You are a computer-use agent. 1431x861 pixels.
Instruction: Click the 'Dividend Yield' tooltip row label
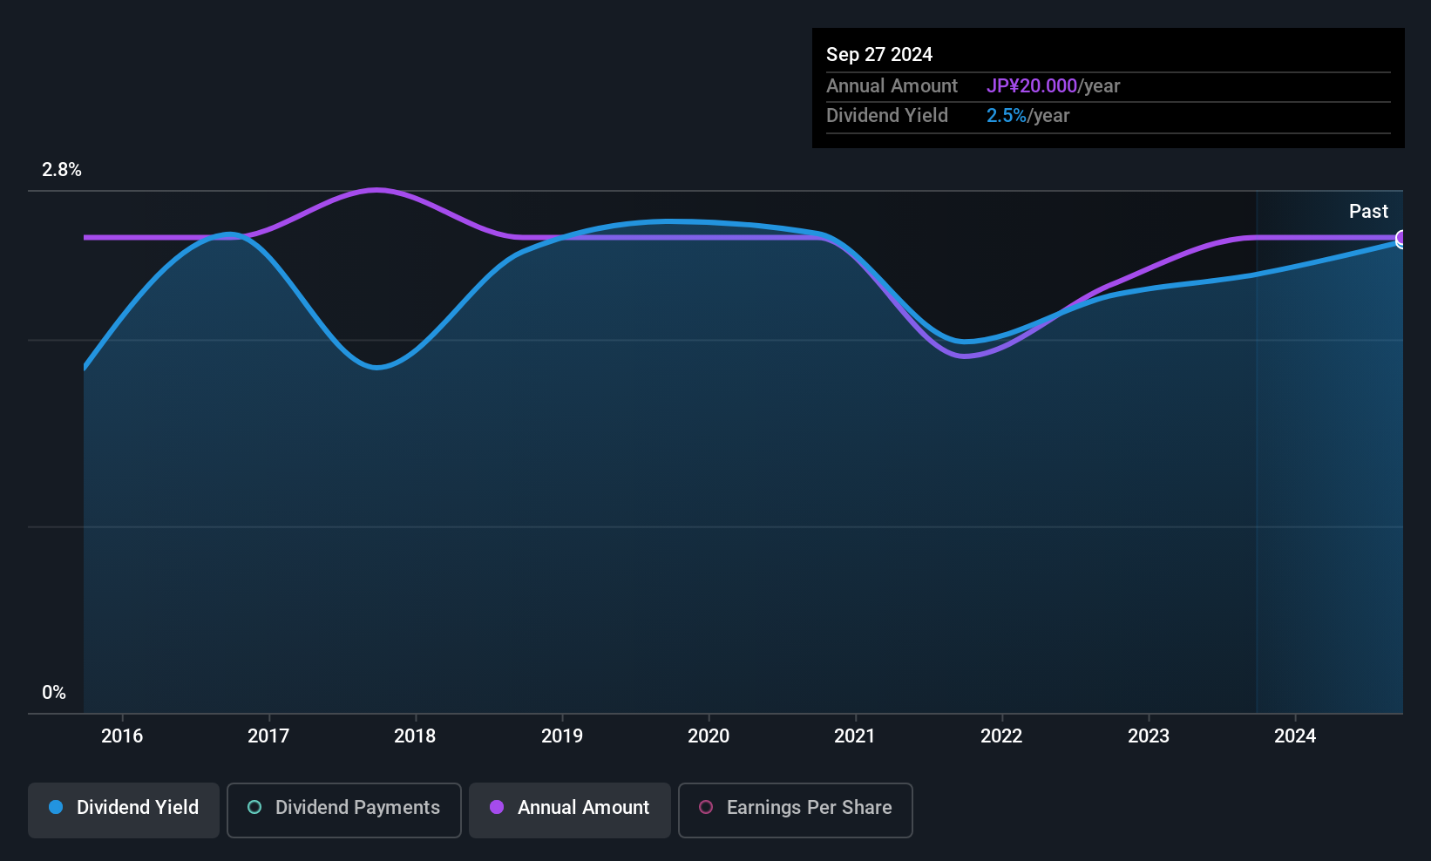pos(887,116)
